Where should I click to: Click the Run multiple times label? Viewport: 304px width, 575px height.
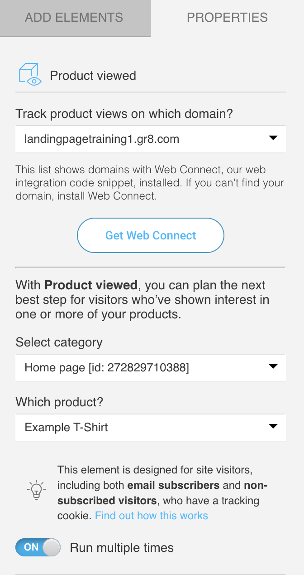[122, 547]
